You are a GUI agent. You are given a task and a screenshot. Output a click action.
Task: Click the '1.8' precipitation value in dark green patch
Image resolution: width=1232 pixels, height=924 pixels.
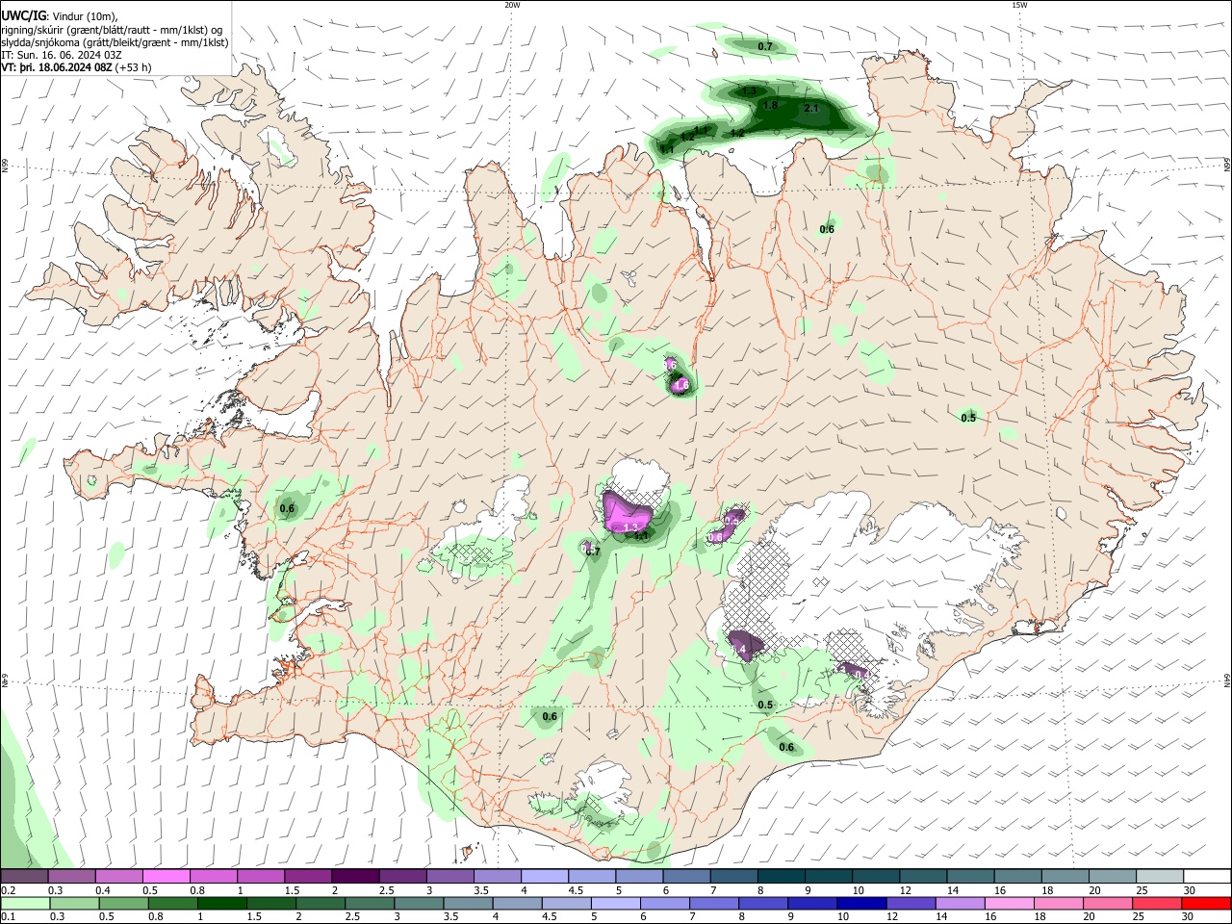770,105
